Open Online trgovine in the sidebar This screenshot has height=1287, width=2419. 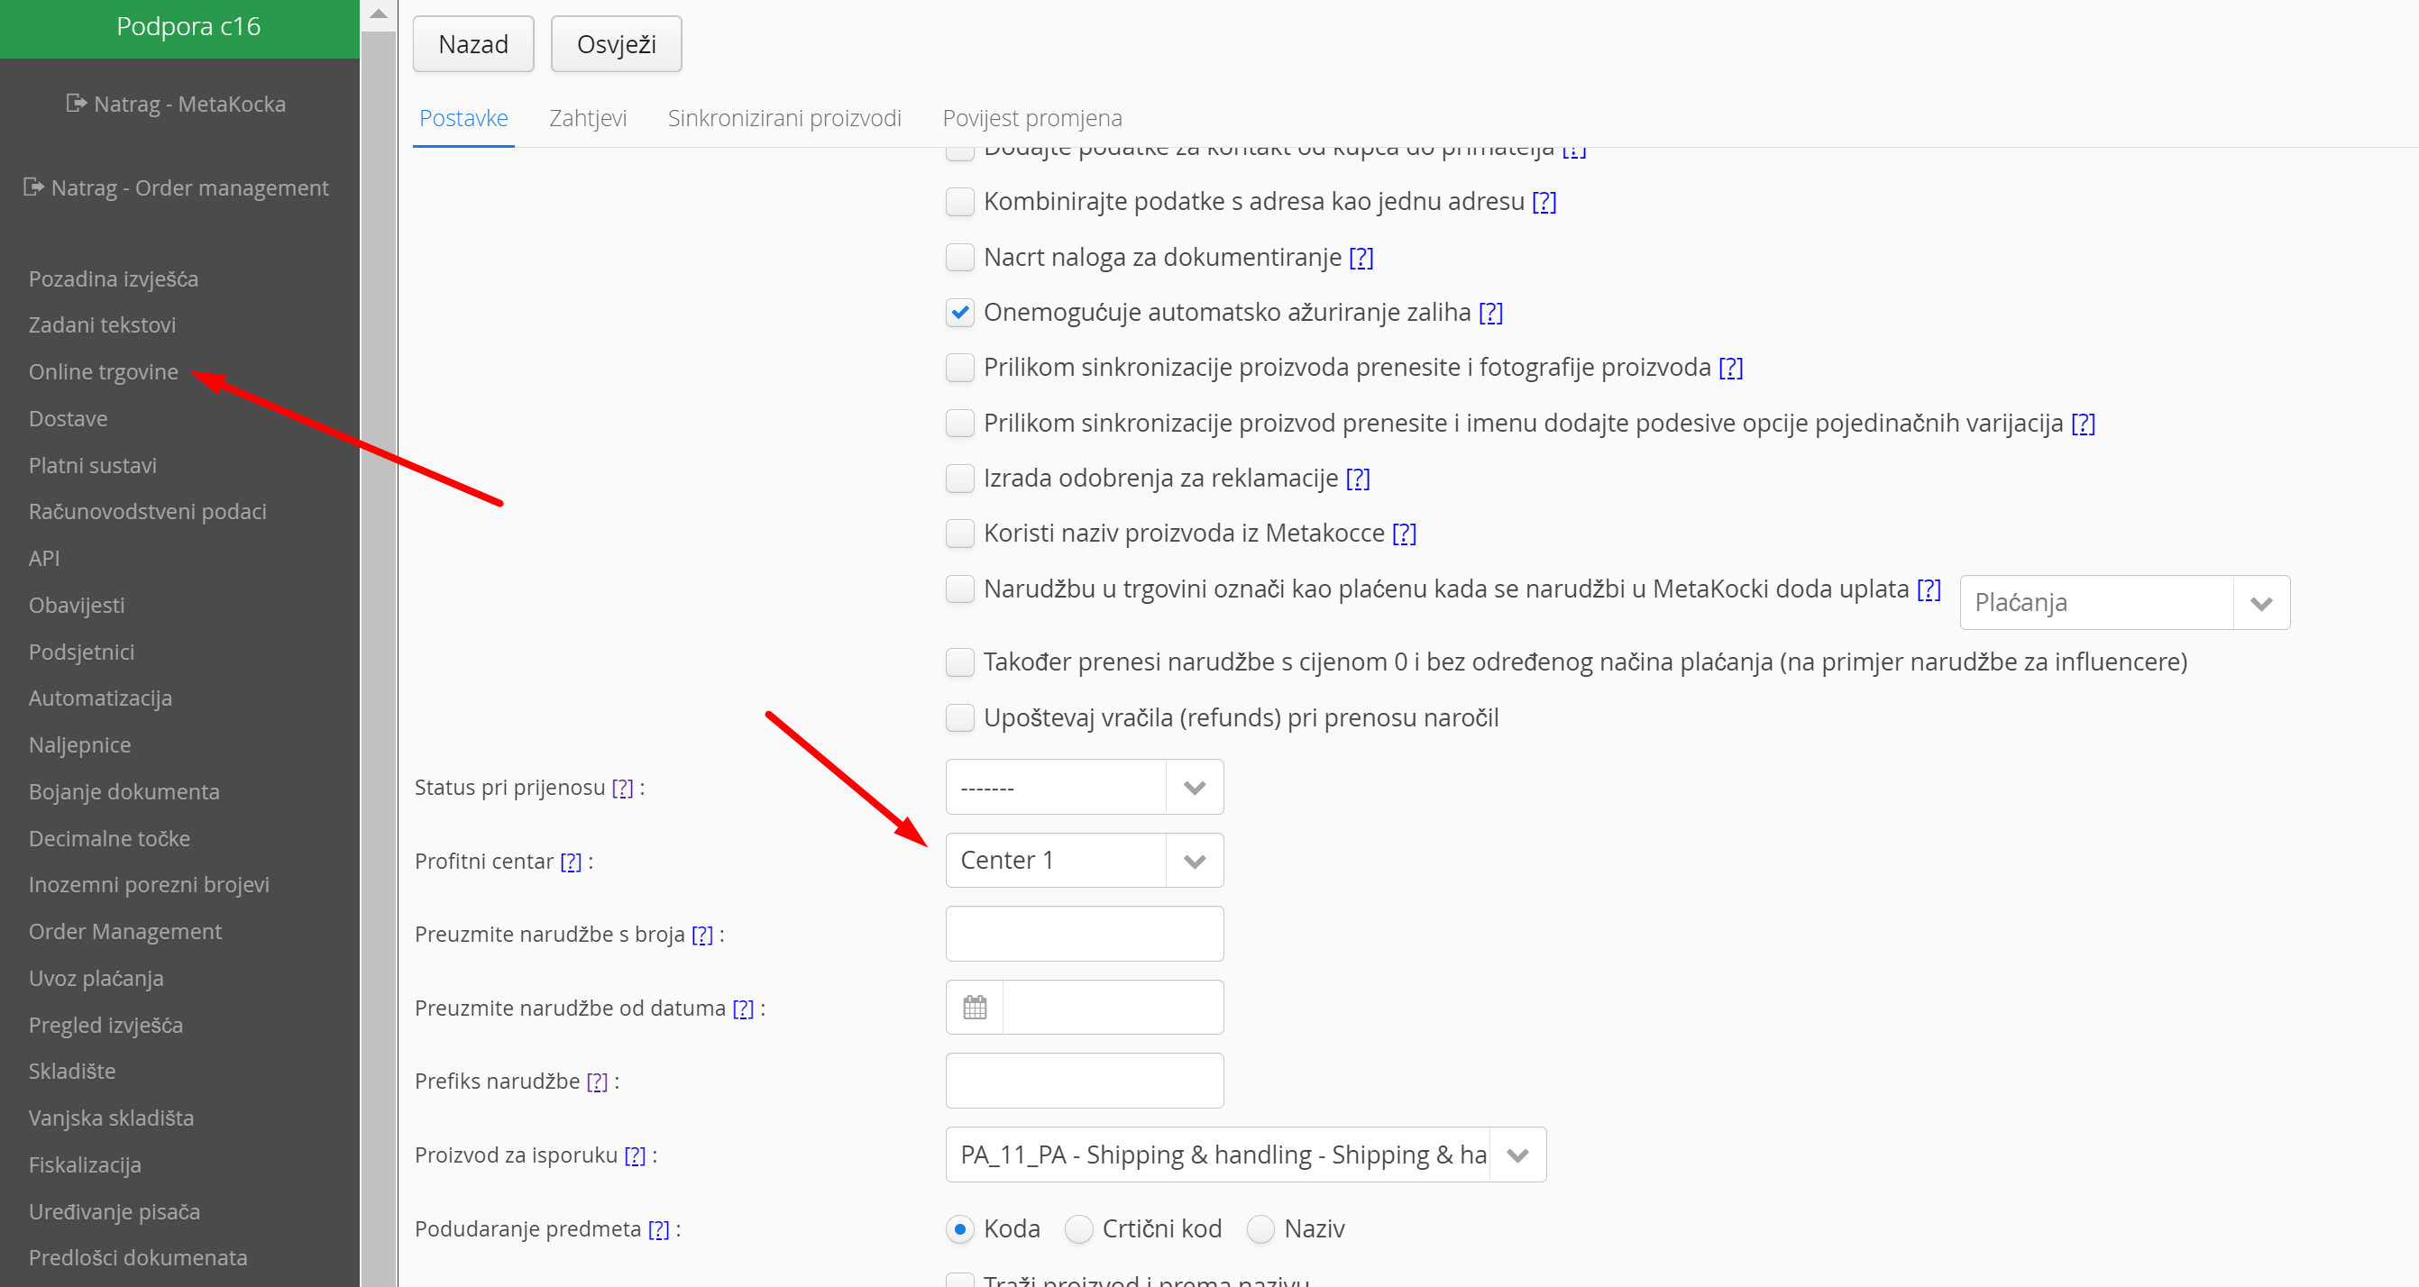pyautogui.click(x=104, y=371)
